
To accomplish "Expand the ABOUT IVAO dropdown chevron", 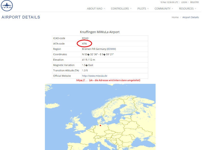I will [104, 8].
